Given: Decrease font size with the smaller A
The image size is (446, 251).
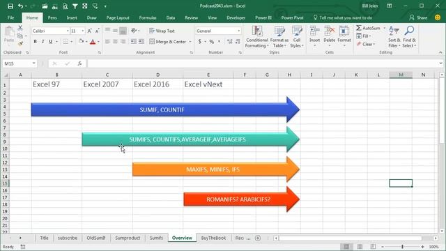Looking at the screenshot, I should (97, 31).
